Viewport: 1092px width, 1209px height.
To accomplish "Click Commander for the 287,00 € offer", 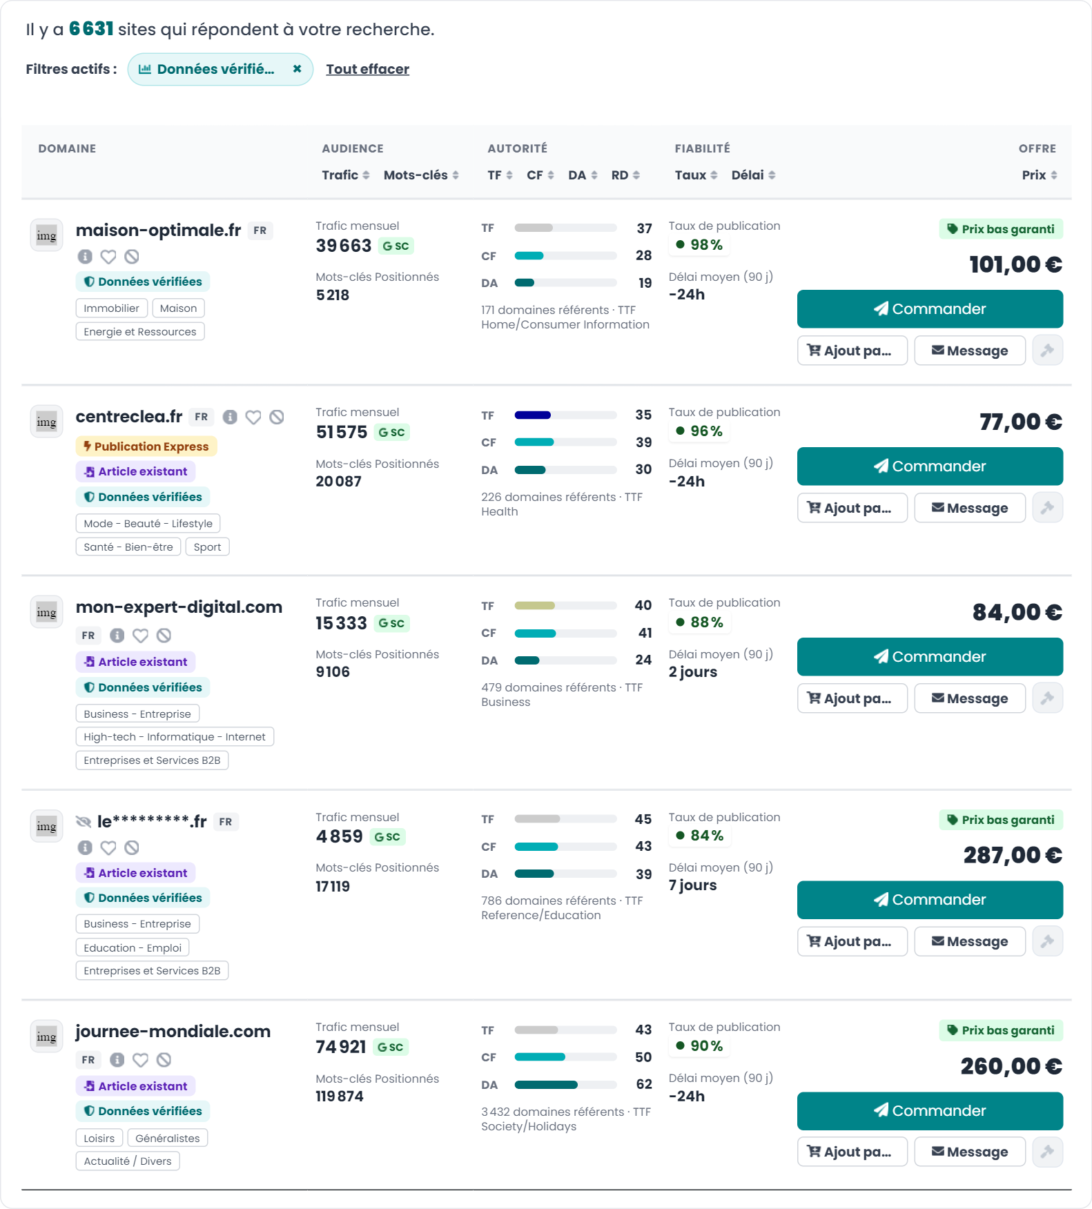I will pos(930,900).
